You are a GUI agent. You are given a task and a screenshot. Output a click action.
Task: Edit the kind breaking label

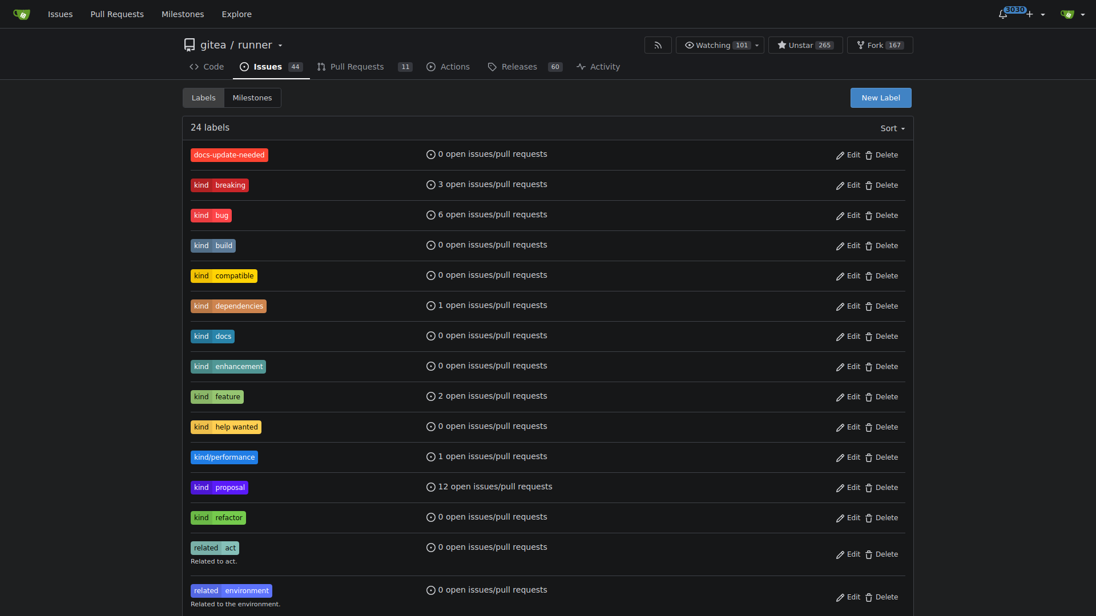[x=848, y=186]
